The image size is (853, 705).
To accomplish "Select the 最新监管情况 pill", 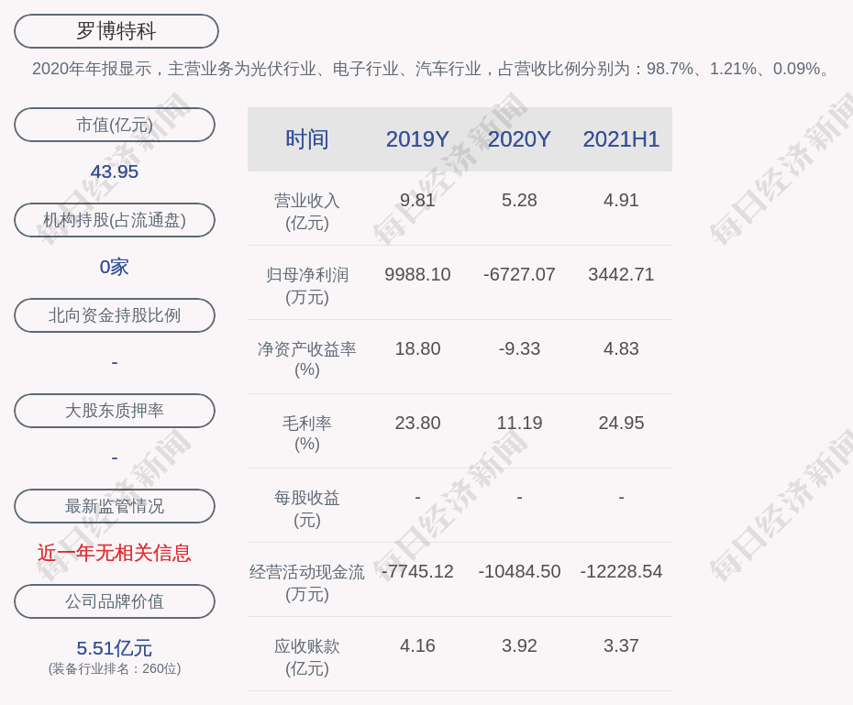I will click(115, 506).
